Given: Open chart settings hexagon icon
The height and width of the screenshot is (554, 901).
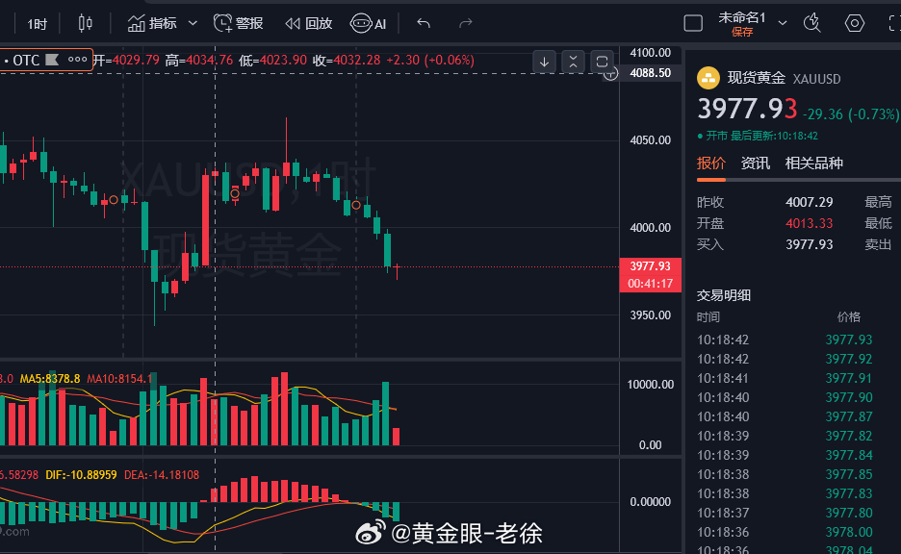Looking at the screenshot, I should pyautogui.click(x=855, y=23).
